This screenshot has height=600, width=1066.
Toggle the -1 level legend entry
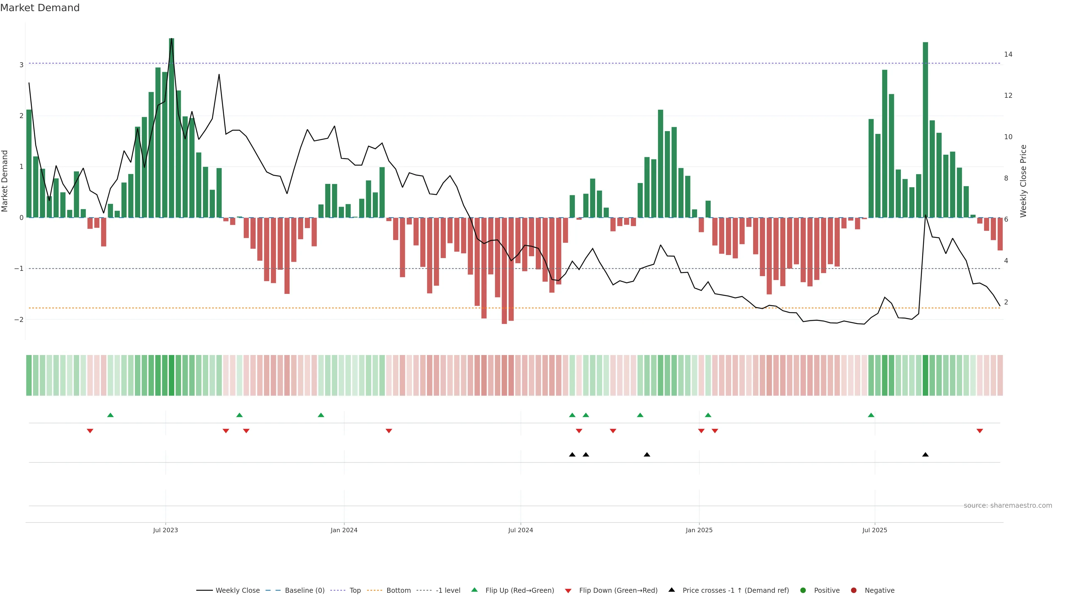(x=448, y=591)
